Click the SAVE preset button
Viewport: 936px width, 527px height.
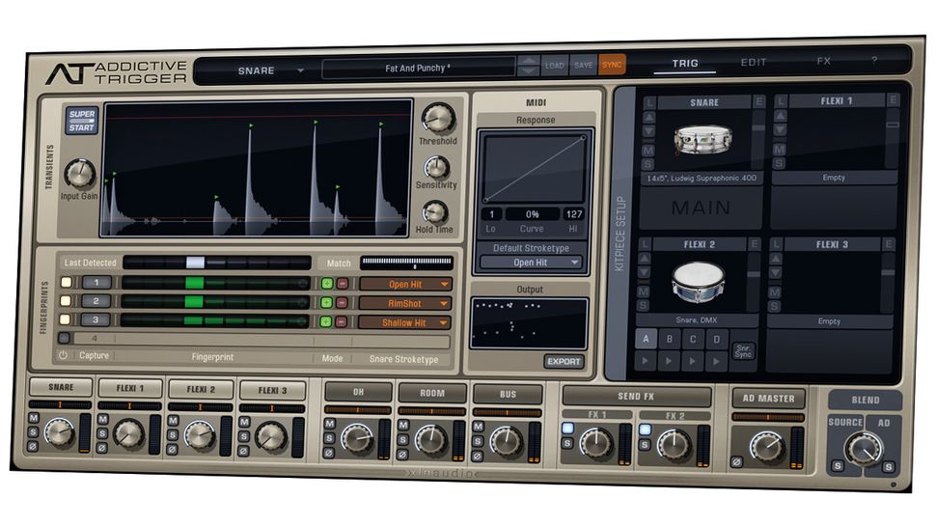coord(583,65)
